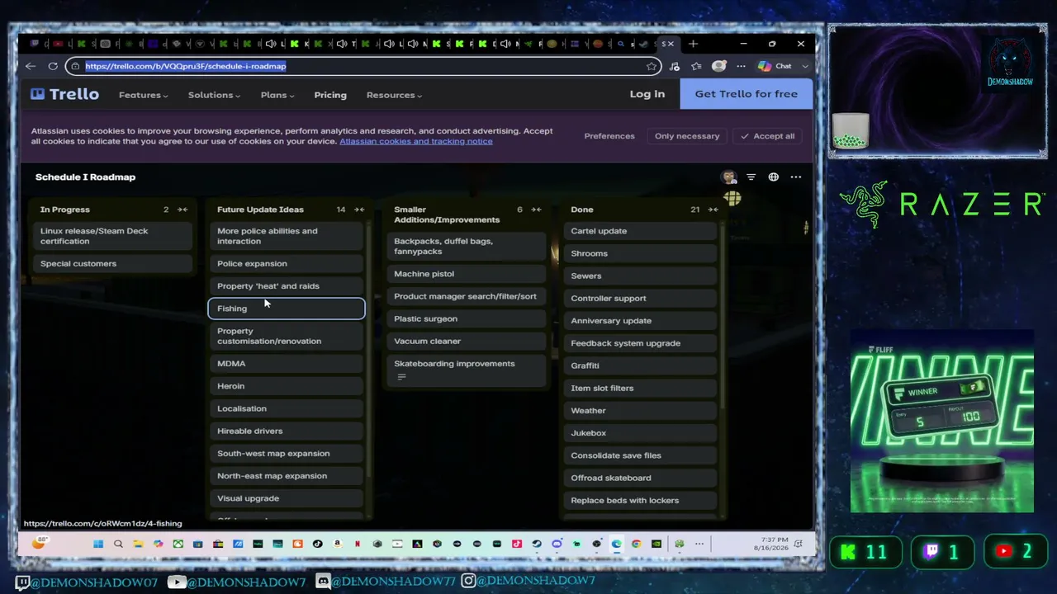Screen dimensions: 1057x594
Task: Click Get Trello for free
Action: (x=747, y=94)
